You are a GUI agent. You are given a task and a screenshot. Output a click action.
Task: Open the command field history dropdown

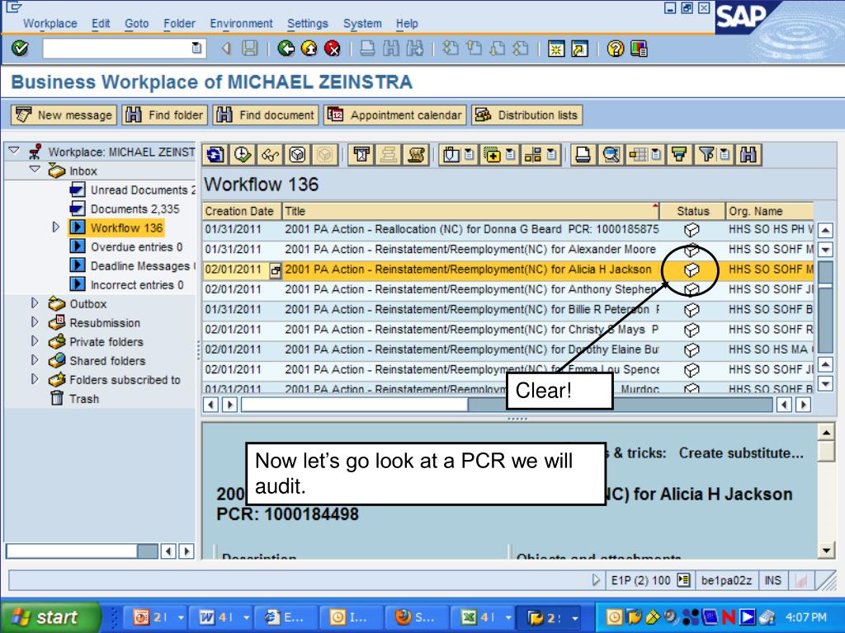[196, 49]
